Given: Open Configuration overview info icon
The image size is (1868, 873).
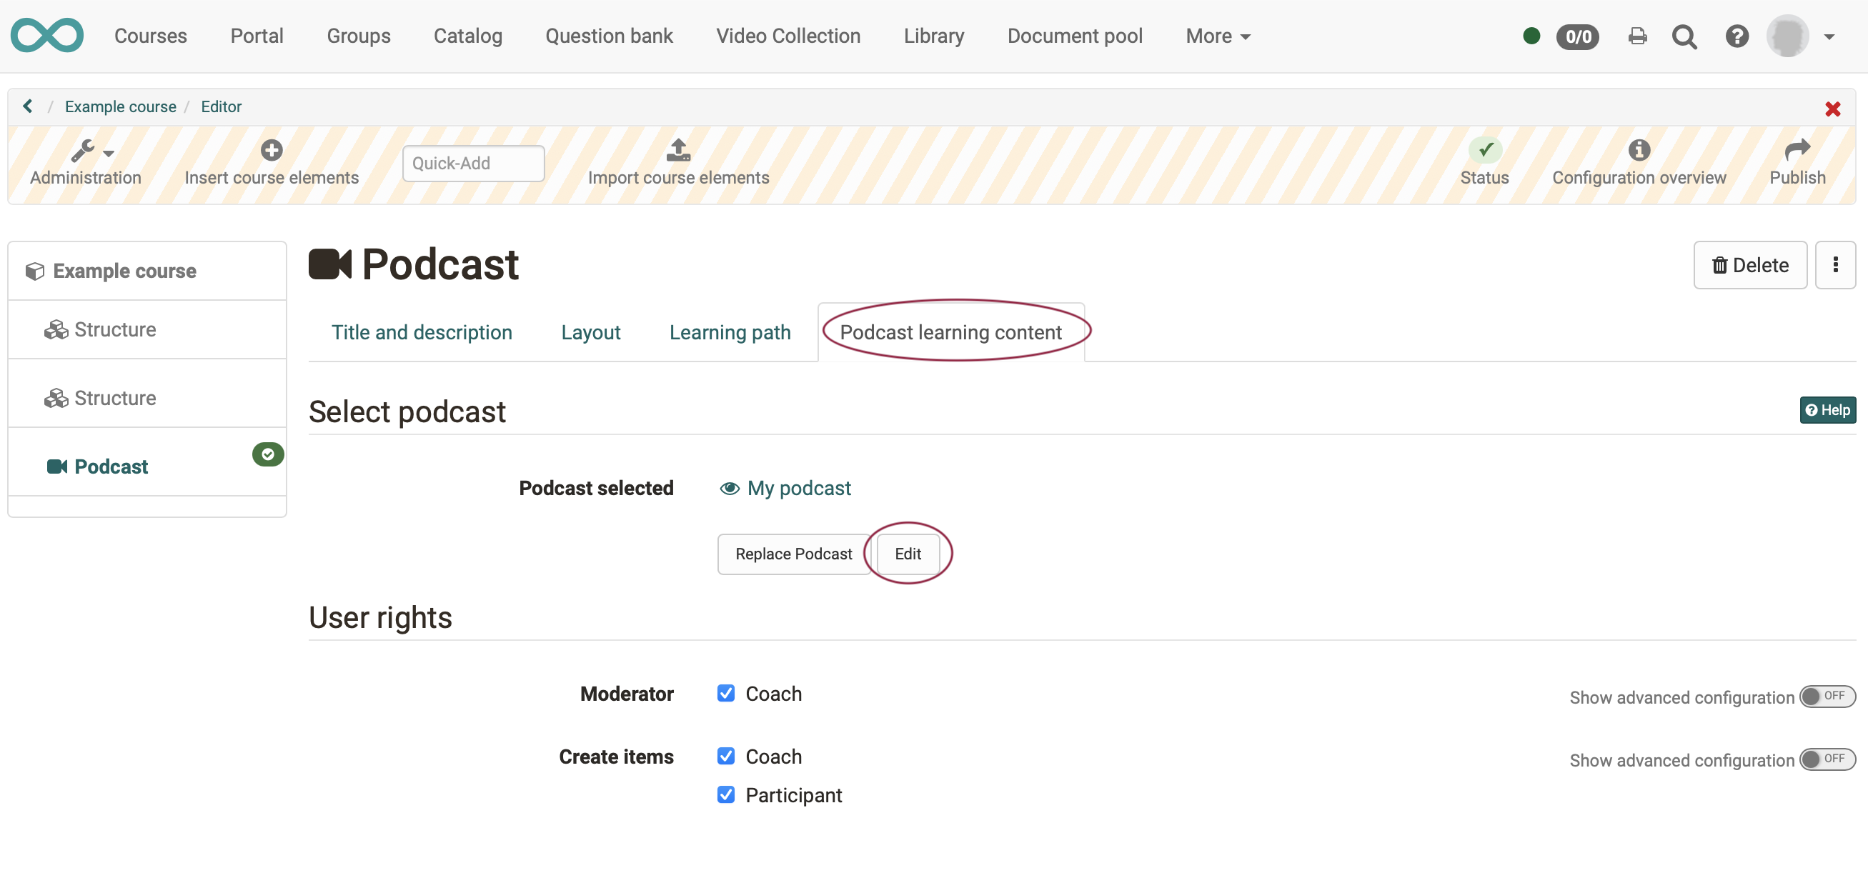Looking at the screenshot, I should tap(1638, 150).
